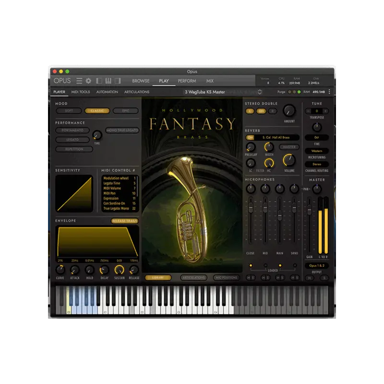Click the envelope Curve knob
The height and width of the screenshot is (384, 384).
(x=60, y=270)
